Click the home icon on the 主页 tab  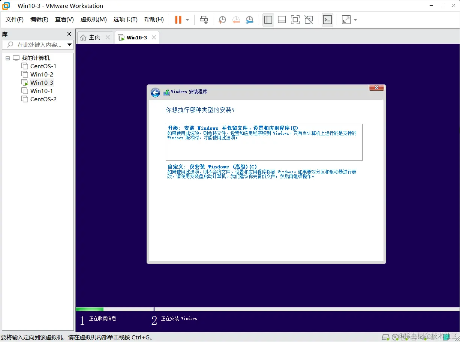tap(83, 37)
